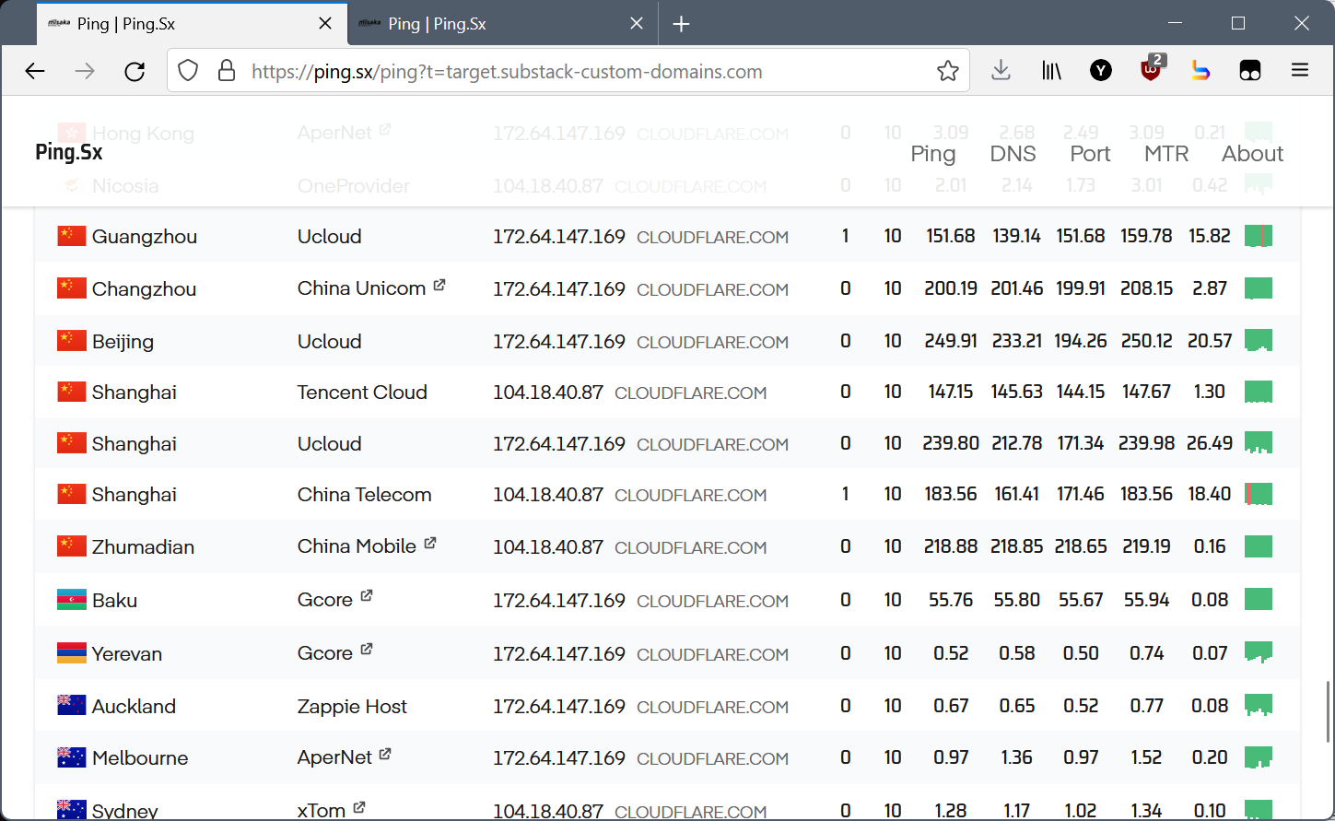Switch to the DNS test view
Screen dimensions: 1335x821
pos(1012,154)
